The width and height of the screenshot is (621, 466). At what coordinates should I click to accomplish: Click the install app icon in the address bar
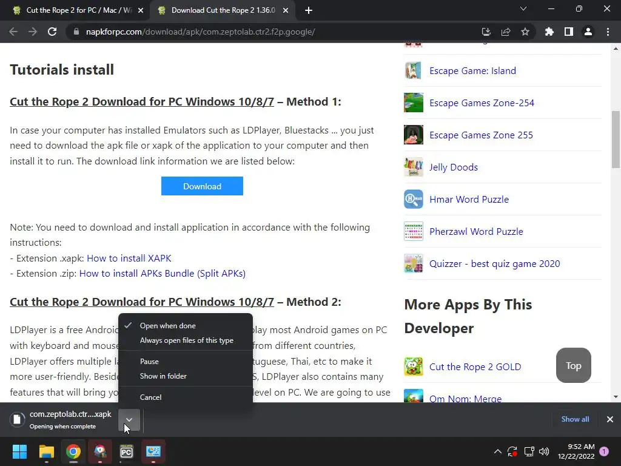[x=486, y=32]
